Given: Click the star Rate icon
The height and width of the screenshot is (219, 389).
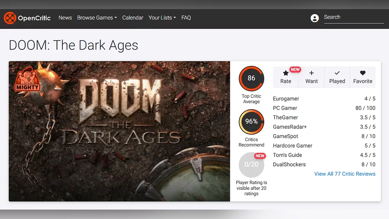Looking at the screenshot, I should (286, 73).
